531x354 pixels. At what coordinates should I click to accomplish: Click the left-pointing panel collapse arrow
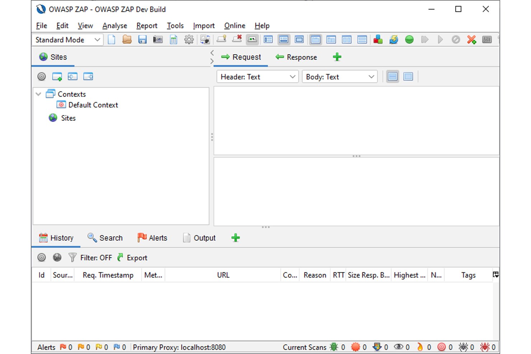[212, 53]
